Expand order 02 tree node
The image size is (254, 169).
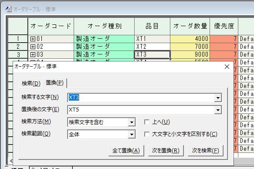[x=33, y=47]
